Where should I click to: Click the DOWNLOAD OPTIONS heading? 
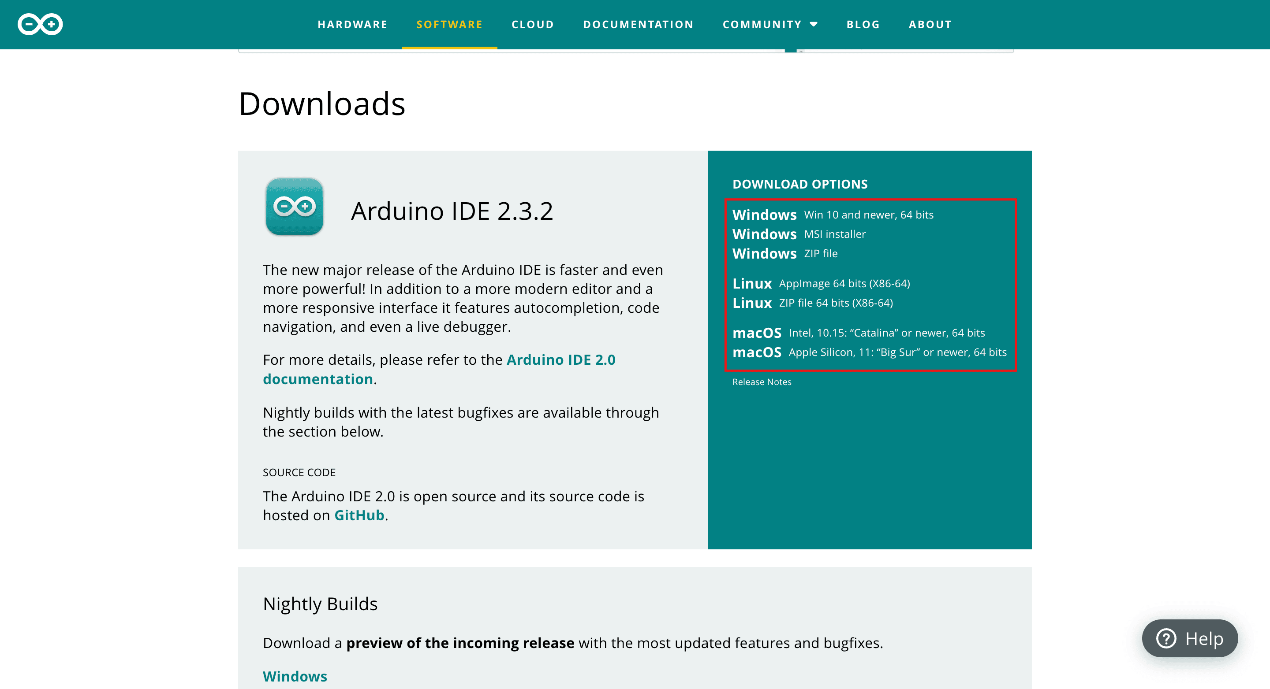pos(799,184)
